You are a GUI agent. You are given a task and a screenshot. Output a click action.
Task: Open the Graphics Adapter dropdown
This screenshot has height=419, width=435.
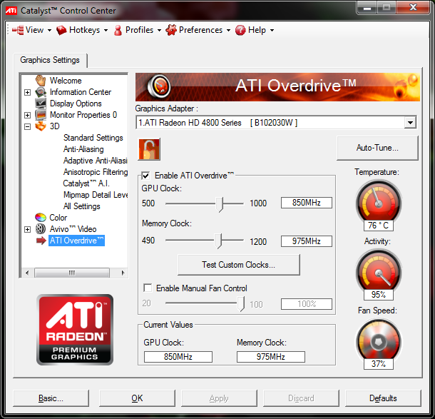point(410,123)
